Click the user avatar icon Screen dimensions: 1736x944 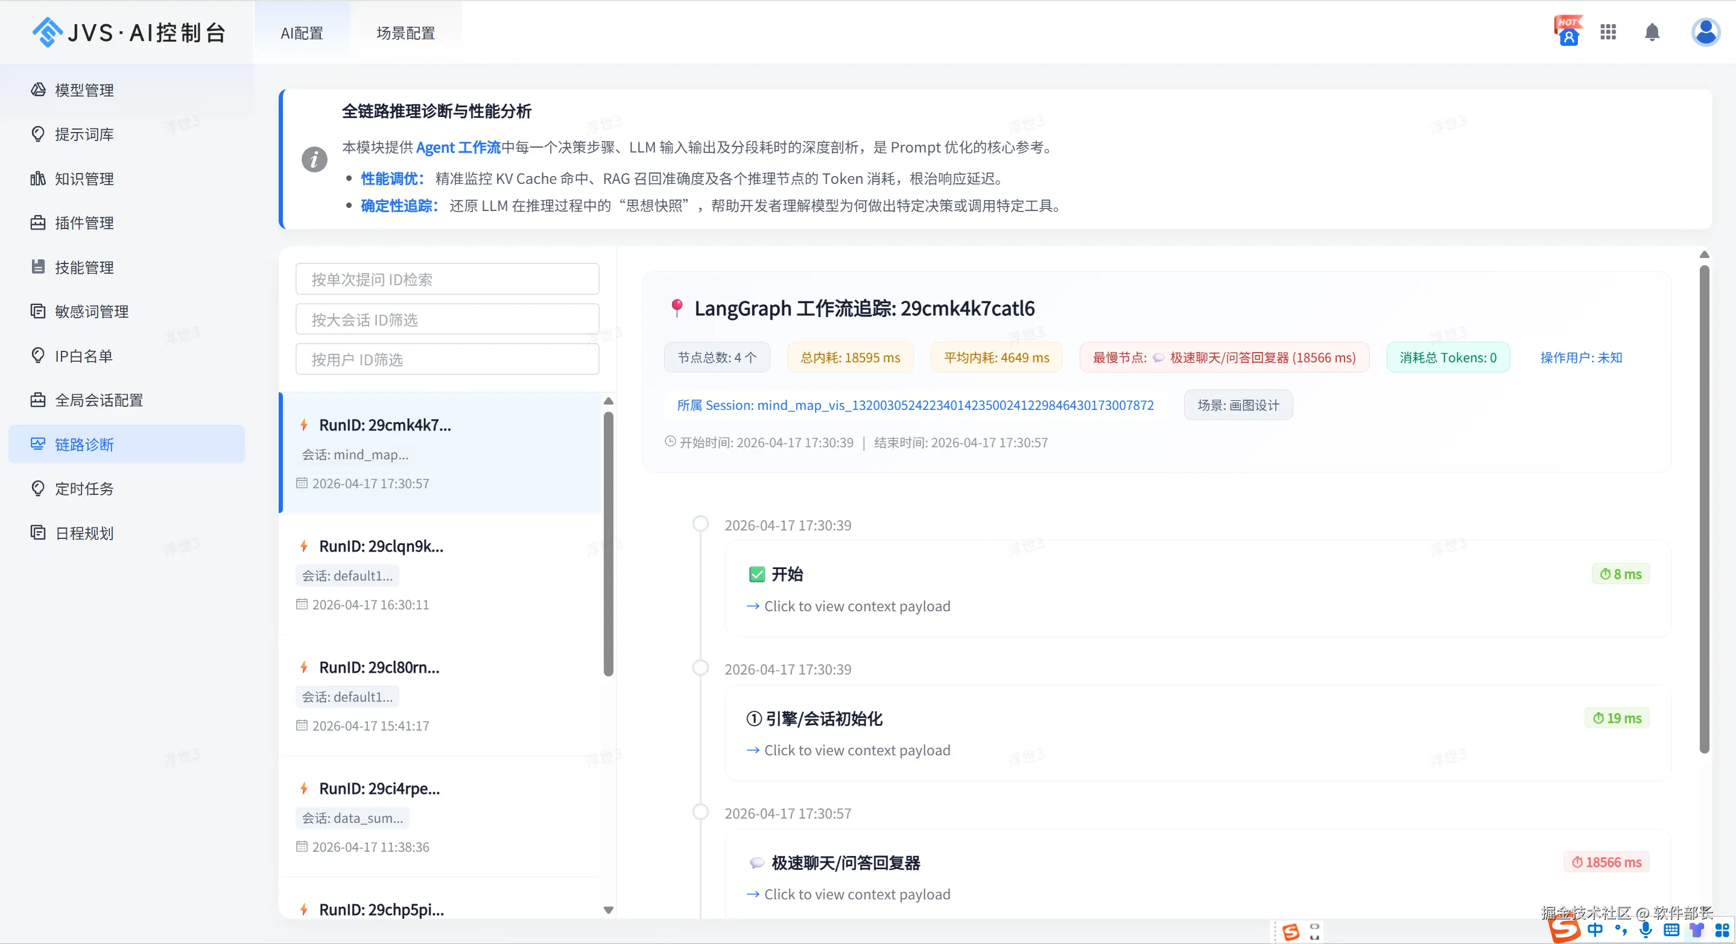(1705, 33)
